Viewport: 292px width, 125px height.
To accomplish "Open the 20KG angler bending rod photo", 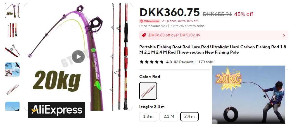I will 249,94.
